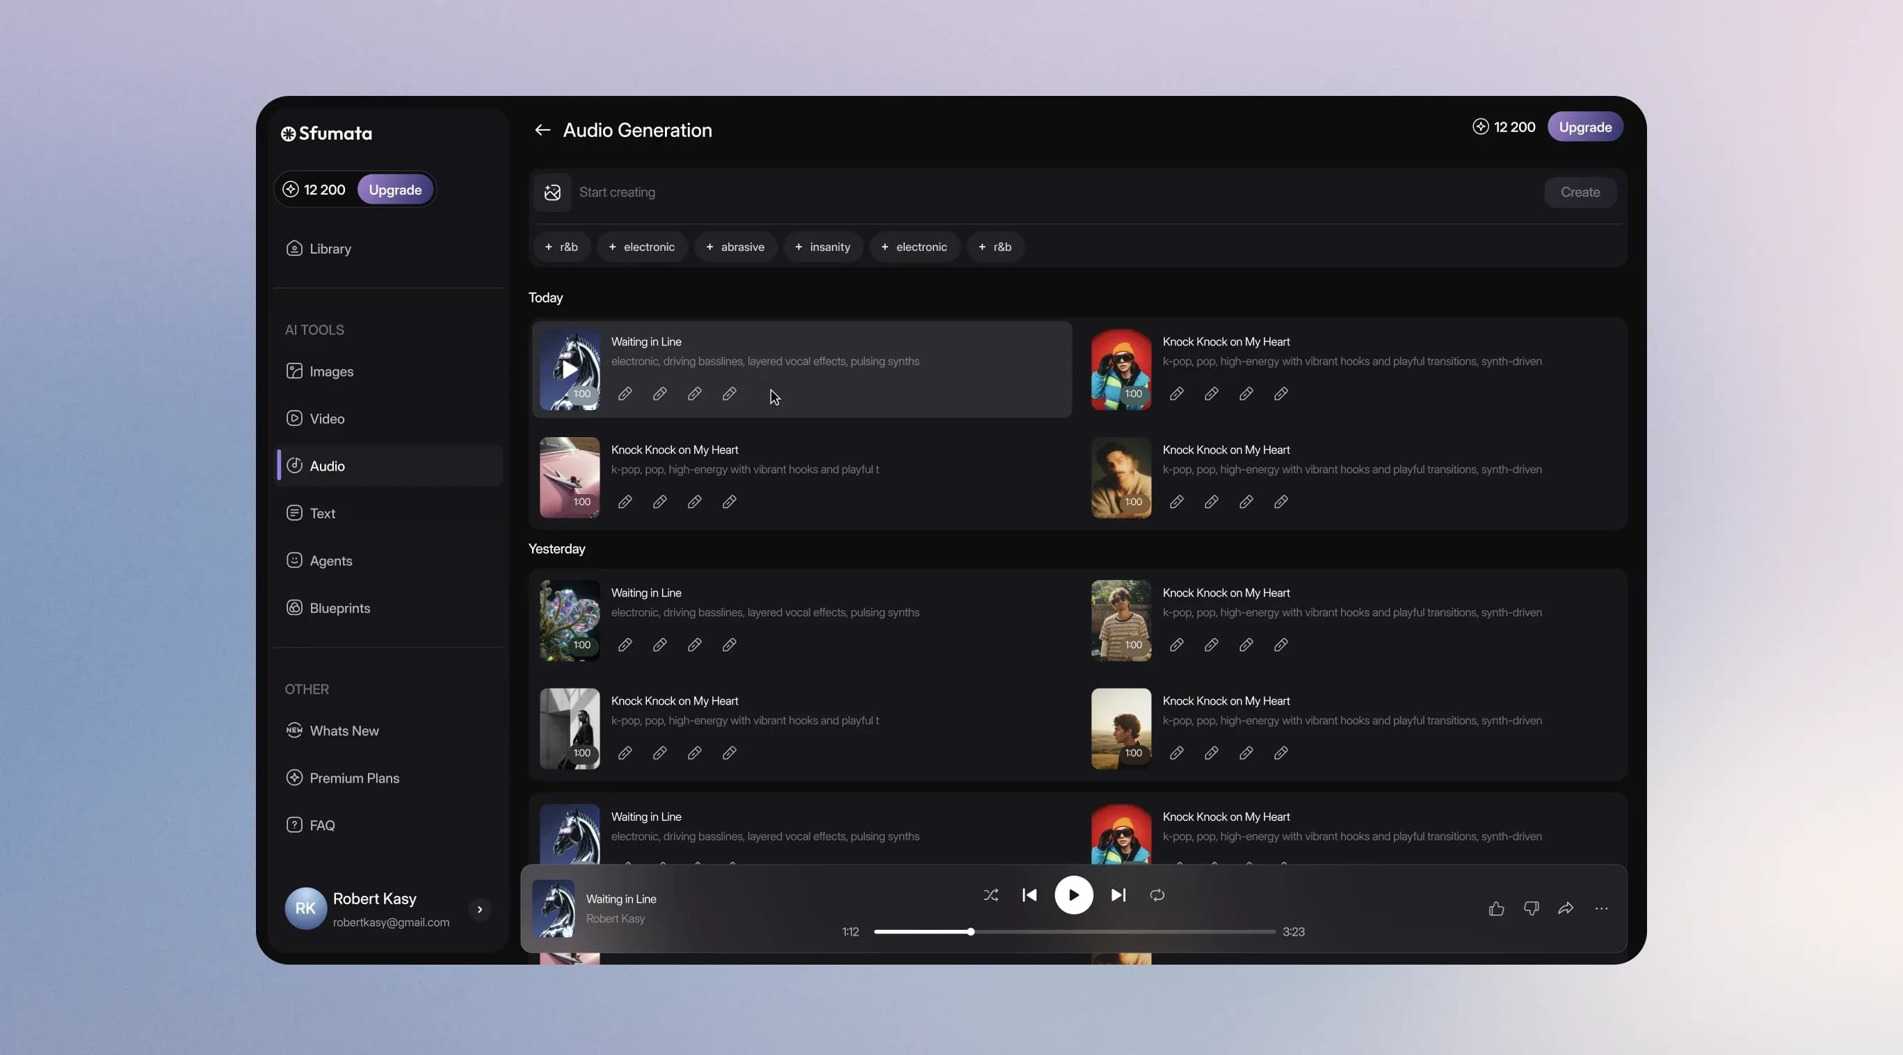
Task: Open RK avatar in sidebar
Action: [305, 909]
